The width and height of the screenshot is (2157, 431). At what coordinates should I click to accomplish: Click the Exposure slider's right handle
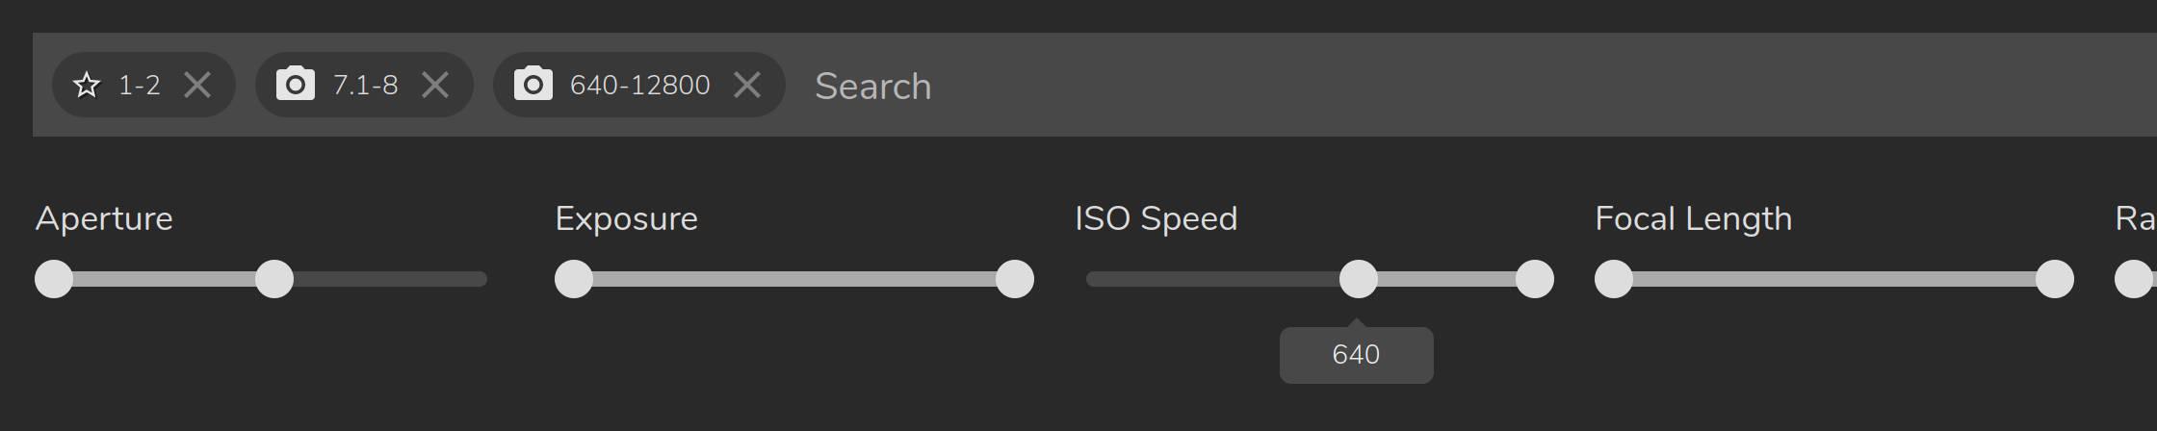click(x=1014, y=279)
